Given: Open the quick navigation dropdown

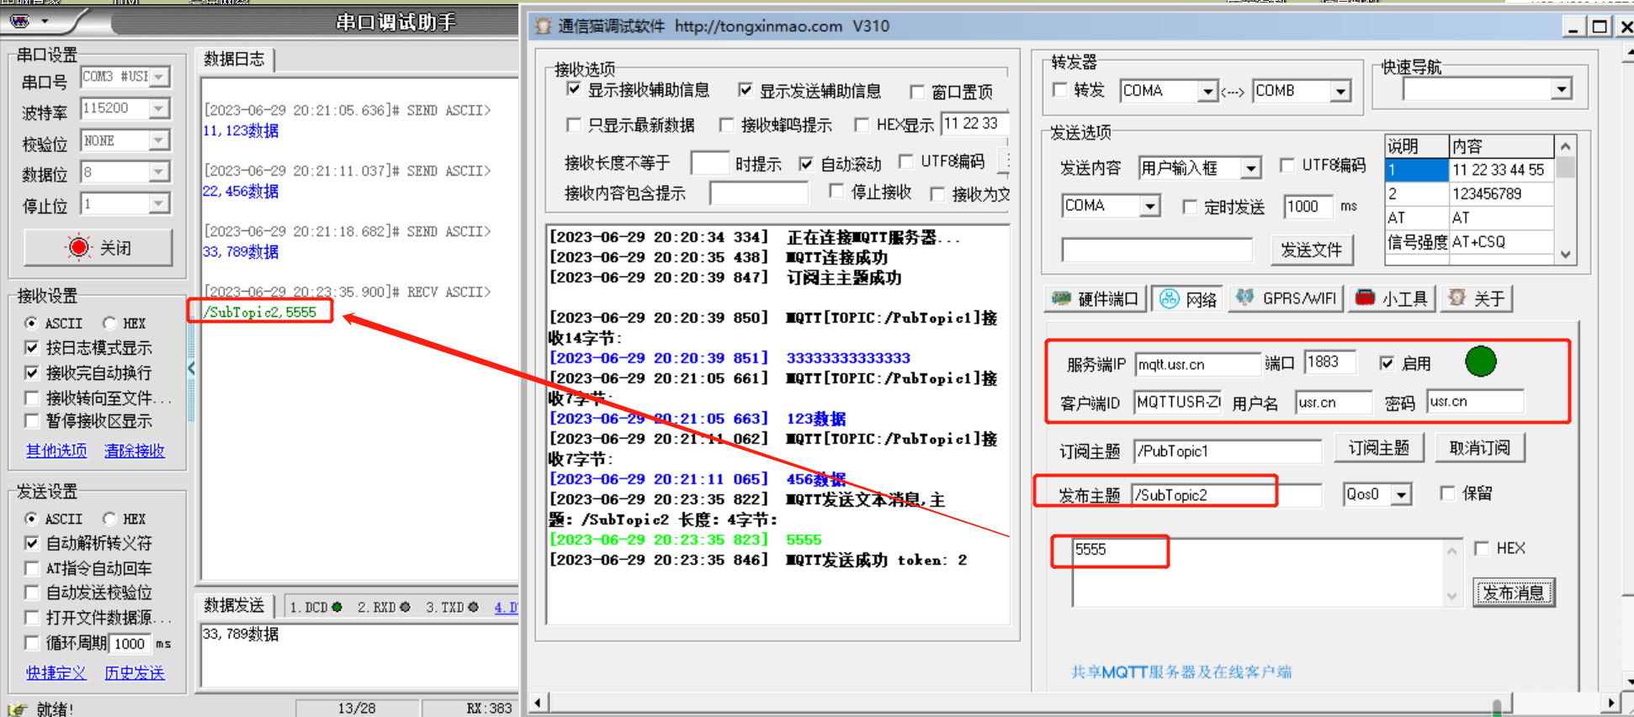Looking at the screenshot, I should tap(1561, 89).
